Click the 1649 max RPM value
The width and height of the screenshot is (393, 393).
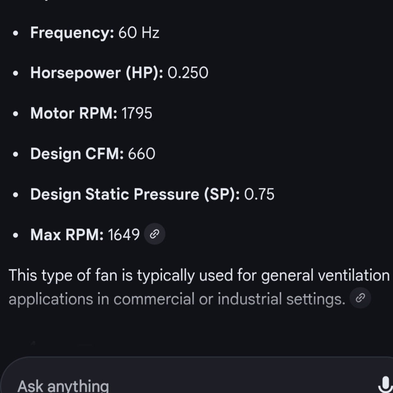124,235
